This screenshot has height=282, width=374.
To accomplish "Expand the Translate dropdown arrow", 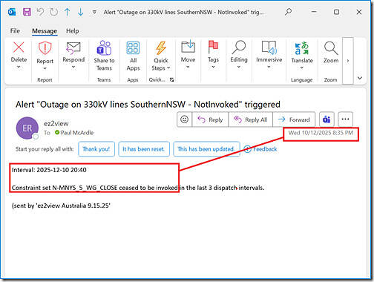I will (x=302, y=68).
